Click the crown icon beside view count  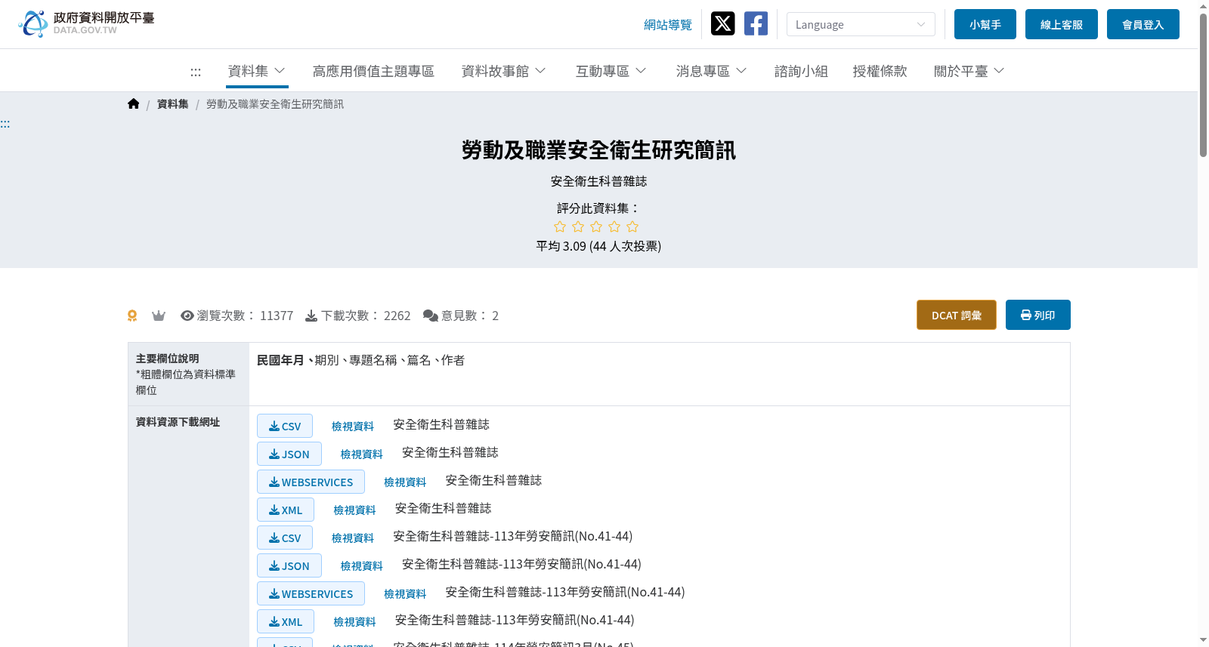click(x=159, y=316)
